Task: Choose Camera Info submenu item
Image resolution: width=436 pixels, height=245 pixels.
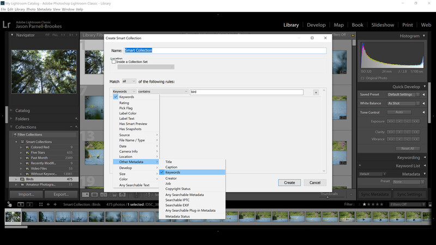Action: 136,151
